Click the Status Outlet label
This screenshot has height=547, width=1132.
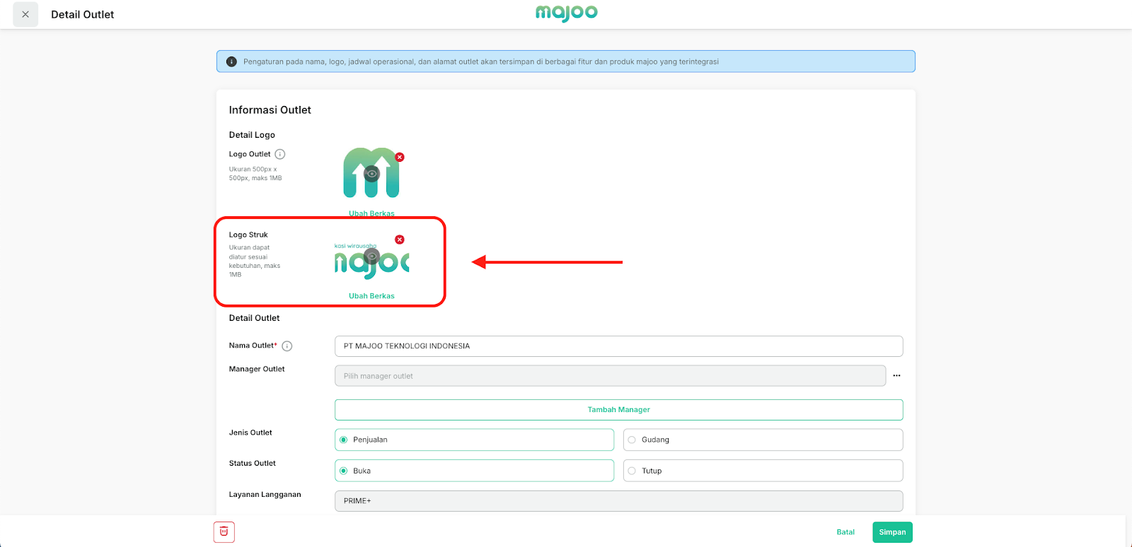[x=253, y=464]
